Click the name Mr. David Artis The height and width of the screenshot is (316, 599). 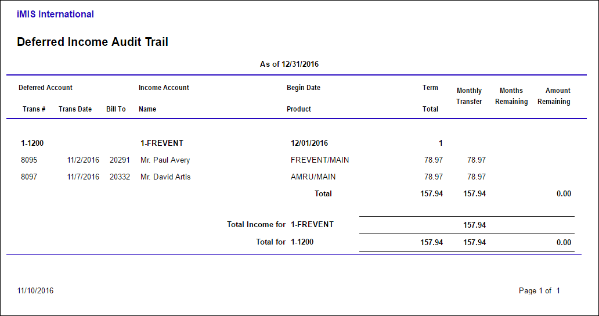(165, 177)
